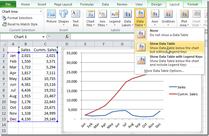Open the File tab
The image size is (209, 136).
click(8, 4)
